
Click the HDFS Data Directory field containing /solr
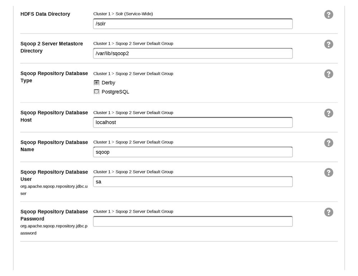pyautogui.click(x=193, y=23)
